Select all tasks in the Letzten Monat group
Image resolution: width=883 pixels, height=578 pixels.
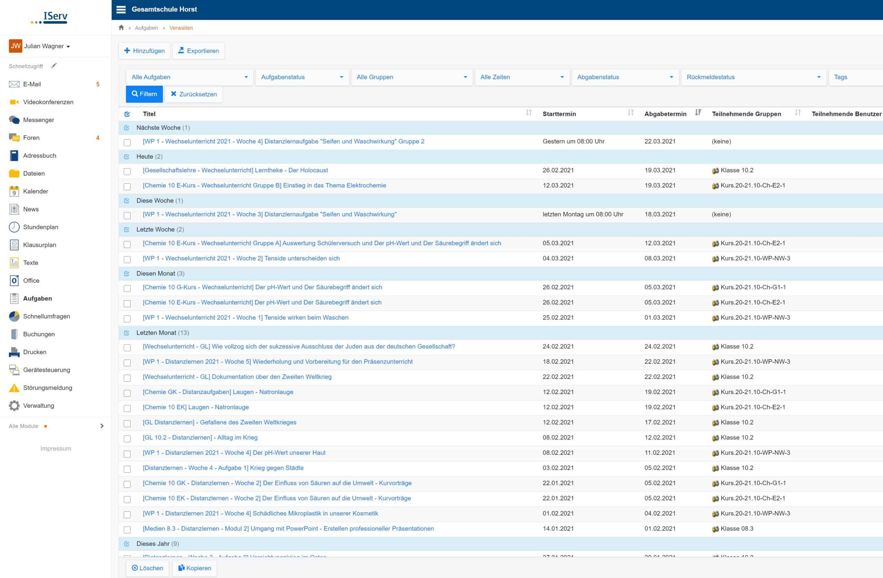click(127, 333)
